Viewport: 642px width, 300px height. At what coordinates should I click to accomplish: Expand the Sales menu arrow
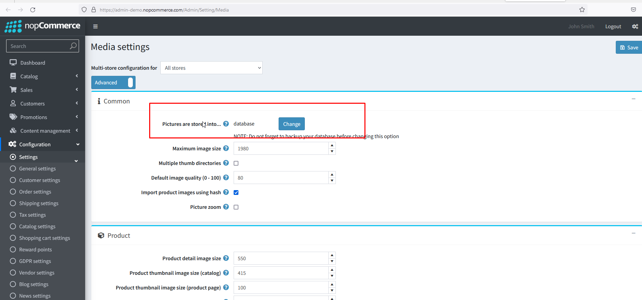pyautogui.click(x=77, y=89)
